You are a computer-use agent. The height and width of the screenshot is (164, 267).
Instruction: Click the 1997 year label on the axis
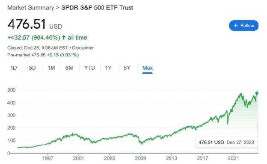47,158
